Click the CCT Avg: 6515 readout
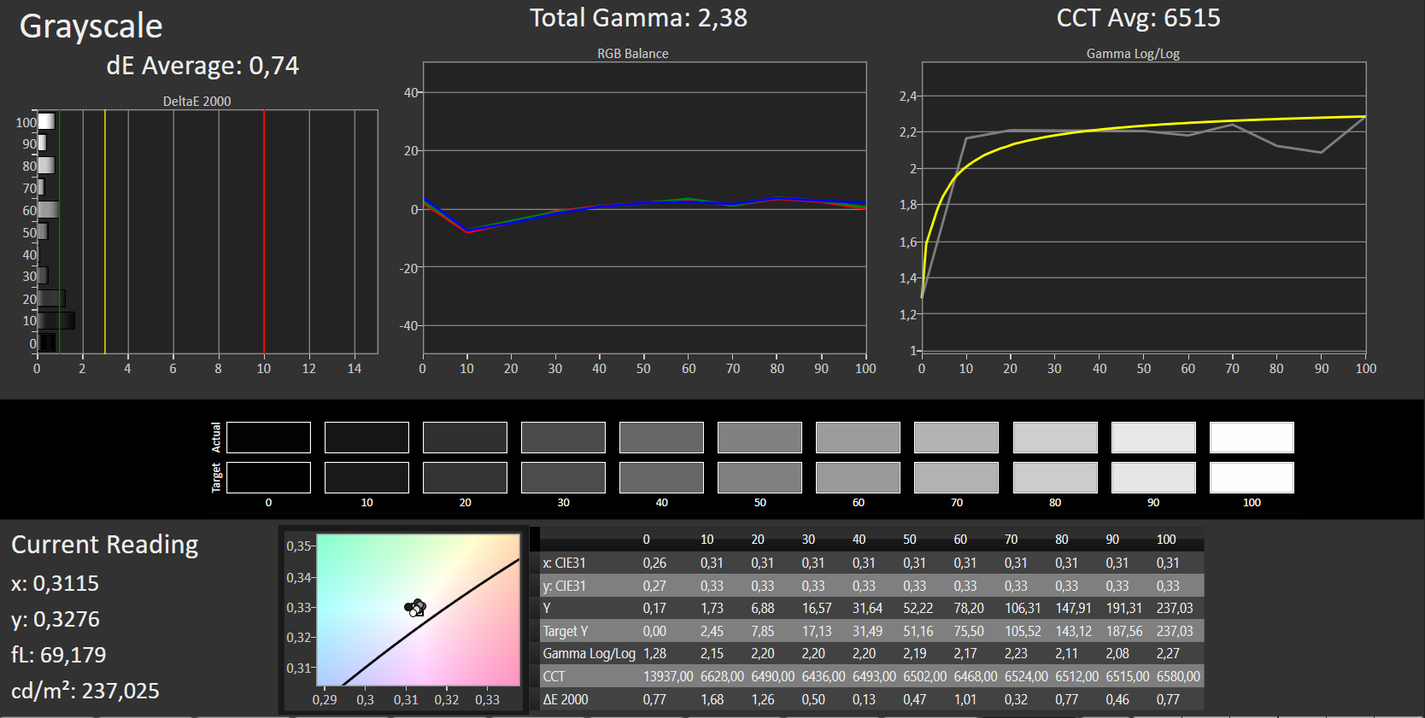The height and width of the screenshot is (718, 1425). (1139, 18)
